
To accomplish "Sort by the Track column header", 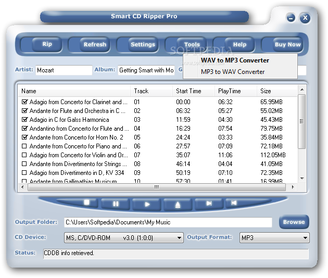I will pos(152,91).
